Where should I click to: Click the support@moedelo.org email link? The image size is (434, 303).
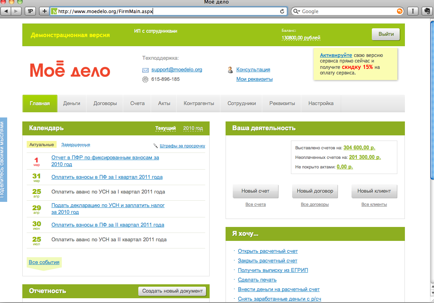(177, 70)
